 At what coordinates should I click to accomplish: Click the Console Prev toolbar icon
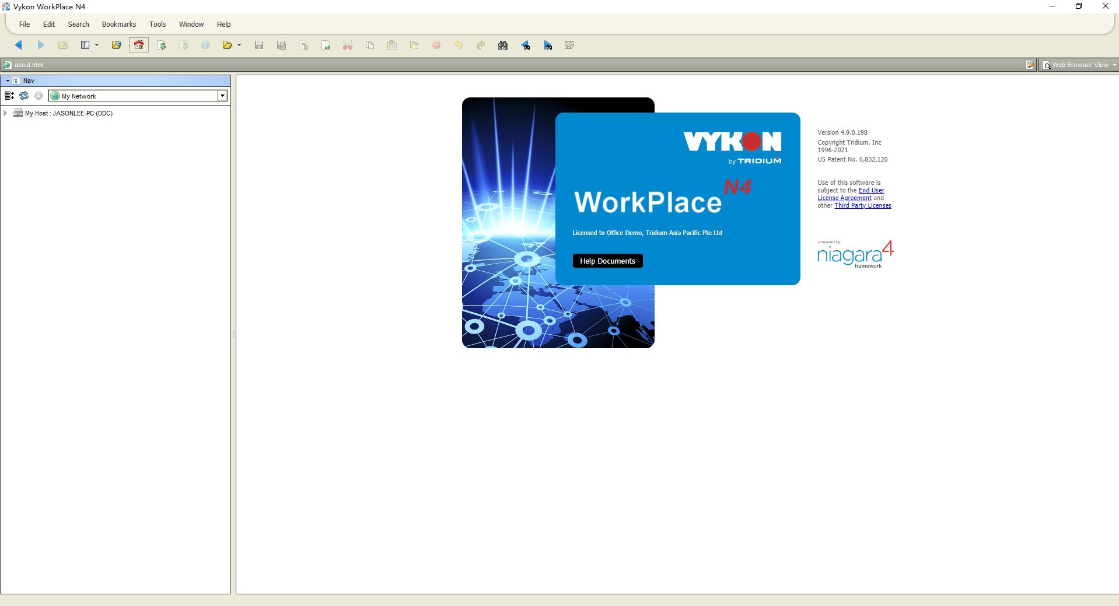tap(570, 45)
